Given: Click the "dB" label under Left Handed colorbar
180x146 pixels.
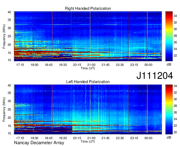Looking at the screenshot, I should [x=169, y=138].
